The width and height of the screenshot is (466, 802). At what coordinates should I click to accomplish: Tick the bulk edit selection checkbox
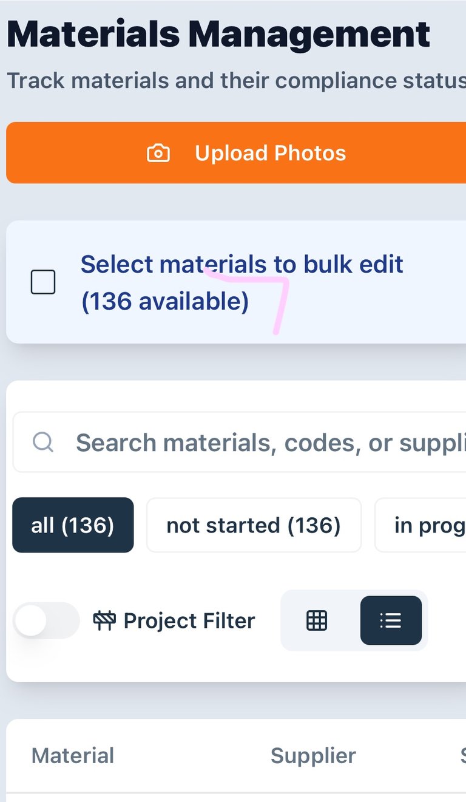tap(43, 282)
